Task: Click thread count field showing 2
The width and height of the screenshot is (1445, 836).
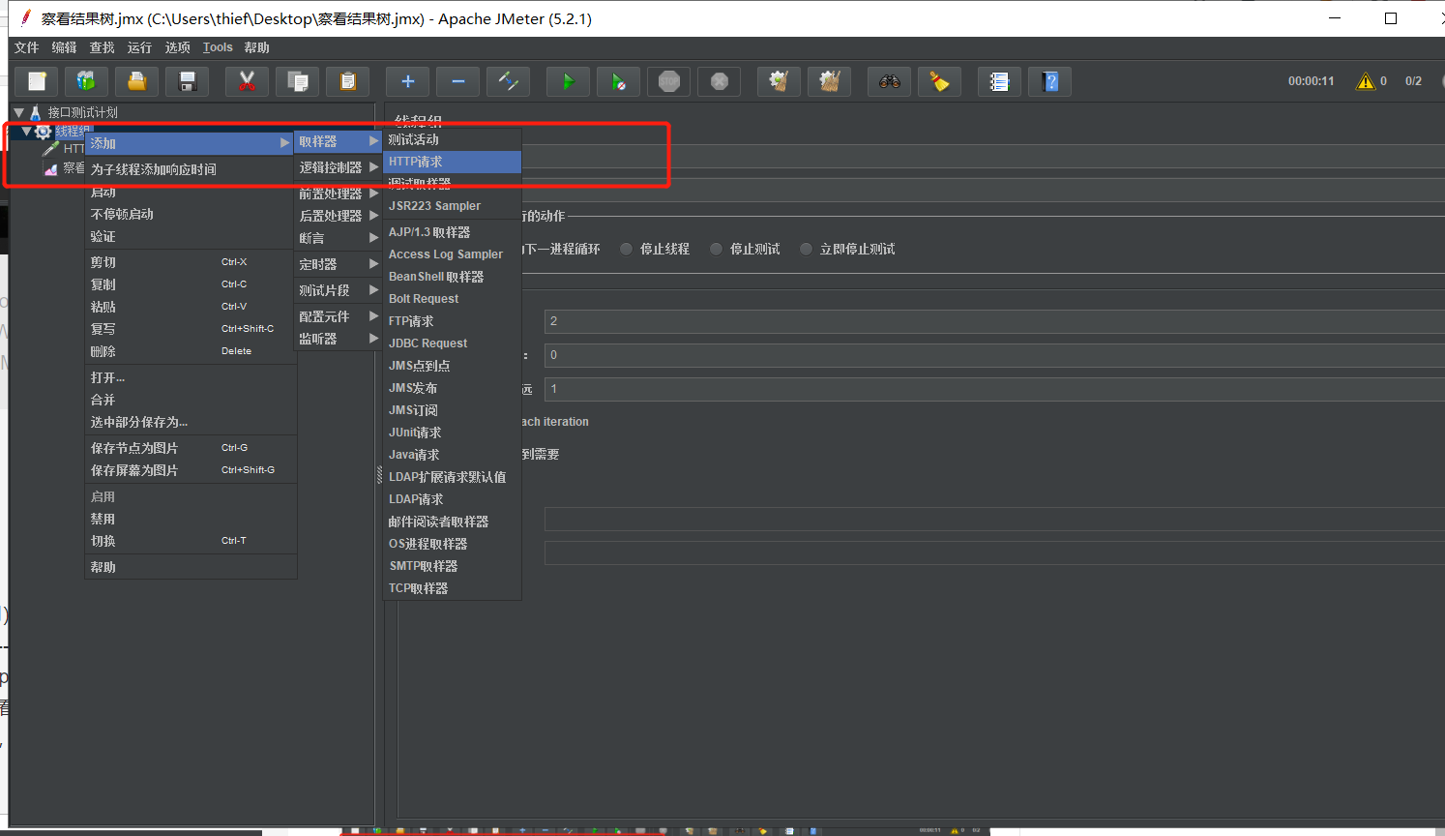Action: coord(994,321)
